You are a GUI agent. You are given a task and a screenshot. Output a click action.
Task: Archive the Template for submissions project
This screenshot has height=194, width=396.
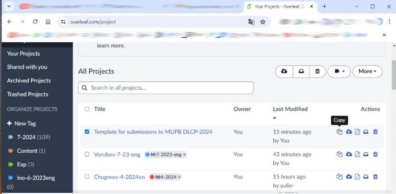pos(366,132)
